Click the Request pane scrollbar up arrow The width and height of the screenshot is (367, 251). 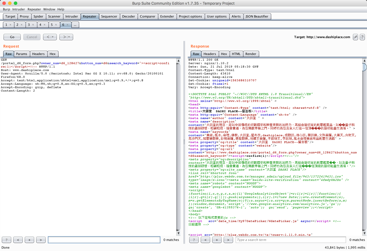(x=179, y=61)
